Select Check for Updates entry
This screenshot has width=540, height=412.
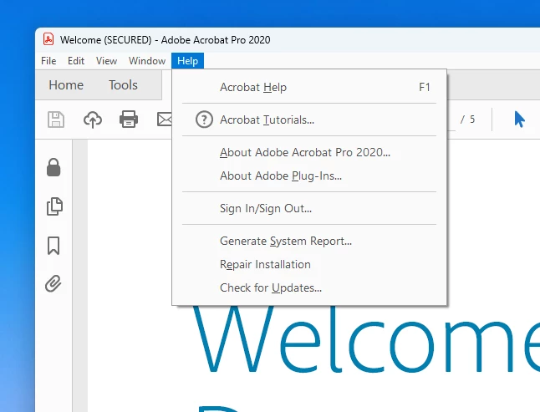coord(309,287)
